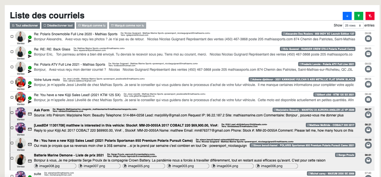Open the Michel carey MAXUM 2500 tag
381x177 pixels.
[x=331, y=174]
